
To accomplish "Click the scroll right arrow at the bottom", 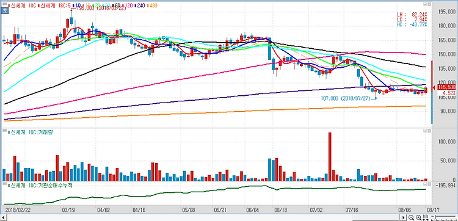I will [404, 217].
